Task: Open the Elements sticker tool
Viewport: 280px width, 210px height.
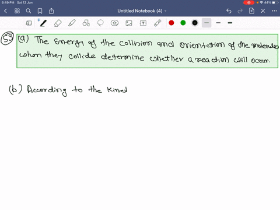Action: pos(114,23)
